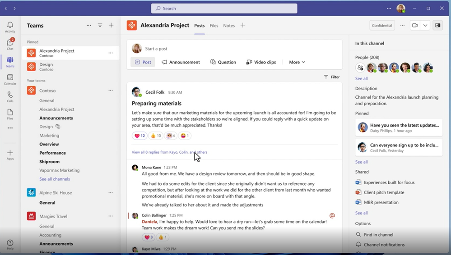Open the mention icon on Colin's reply
451x255 pixels.
[332, 215]
